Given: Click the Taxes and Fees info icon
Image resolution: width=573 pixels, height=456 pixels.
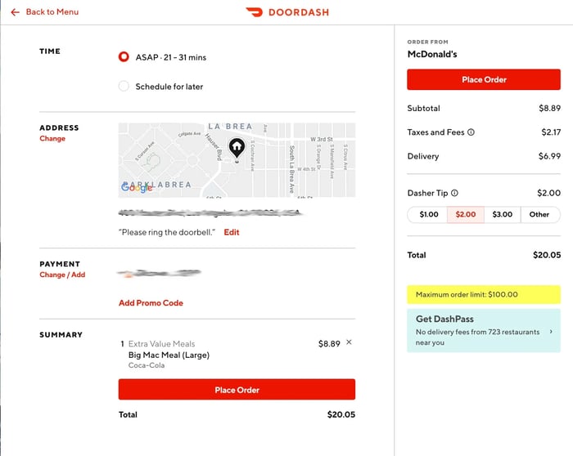Looking at the screenshot, I should click(x=471, y=132).
